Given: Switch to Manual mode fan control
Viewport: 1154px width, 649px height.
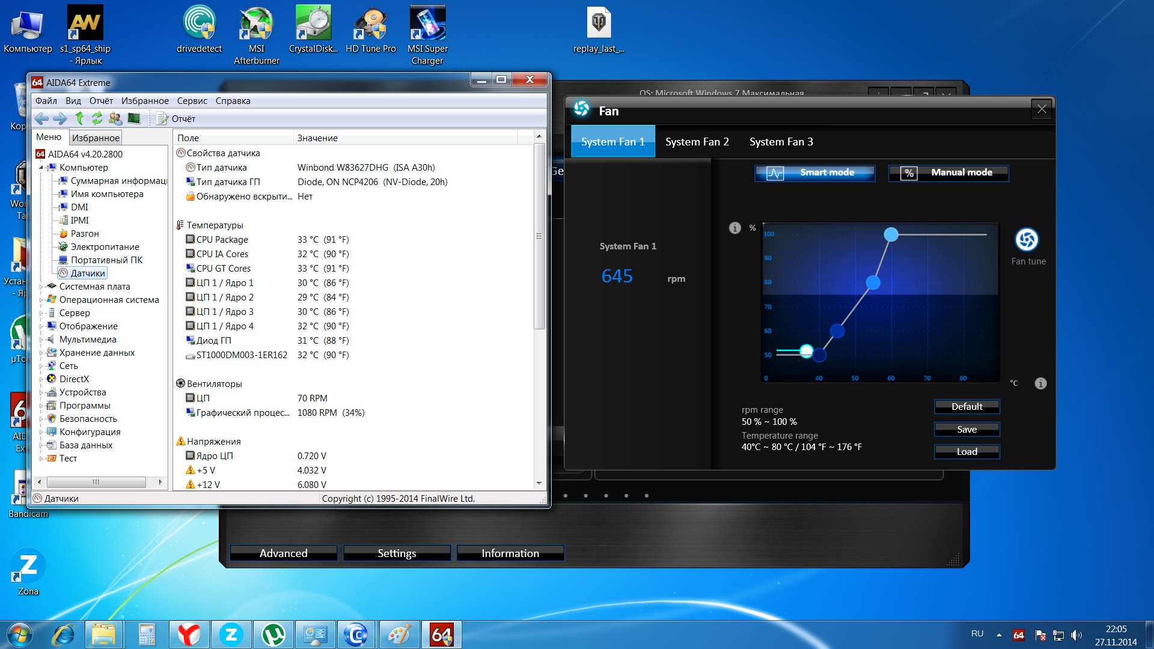Looking at the screenshot, I should coord(948,173).
